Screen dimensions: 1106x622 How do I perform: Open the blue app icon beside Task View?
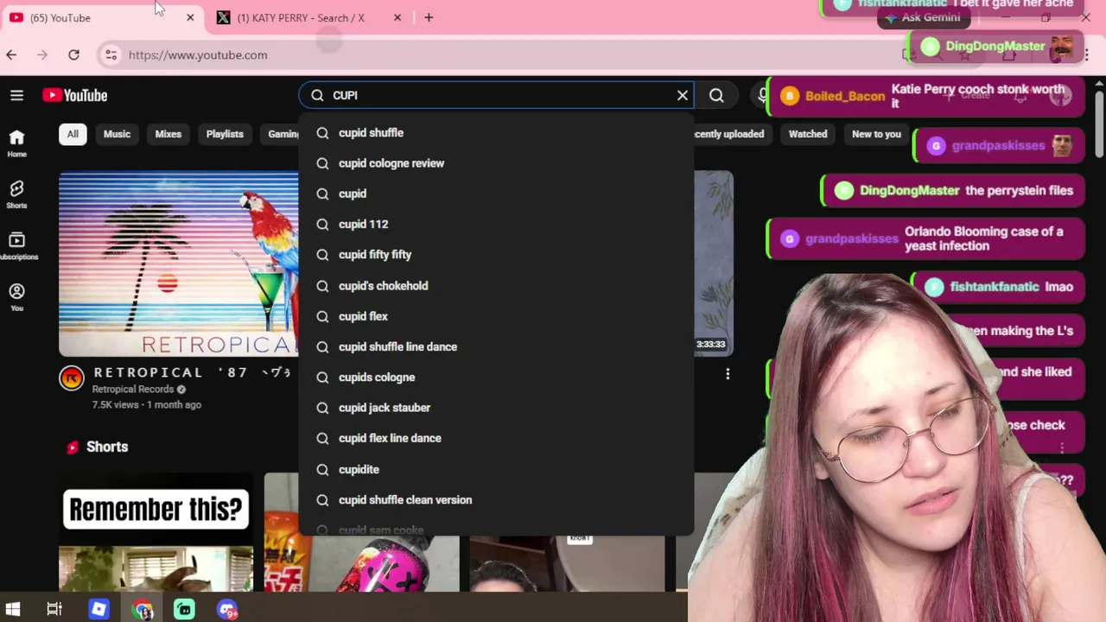click(99, 610)
